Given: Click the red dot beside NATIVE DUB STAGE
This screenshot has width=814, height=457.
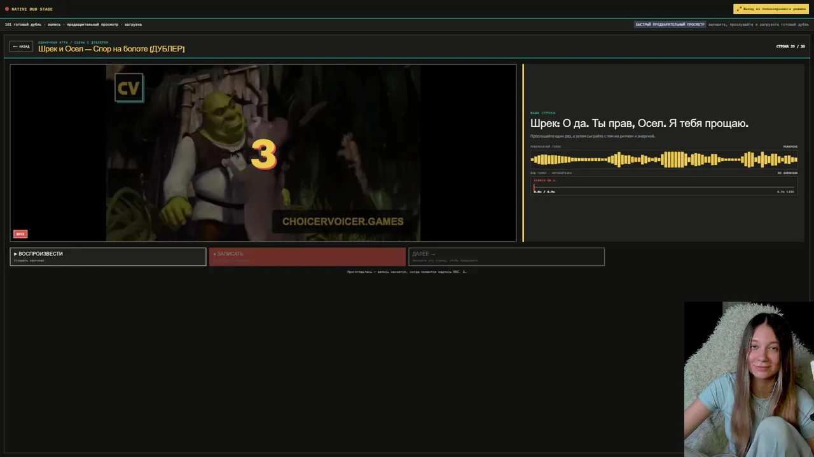Looking at the screenshot, I should click(7, 9).
